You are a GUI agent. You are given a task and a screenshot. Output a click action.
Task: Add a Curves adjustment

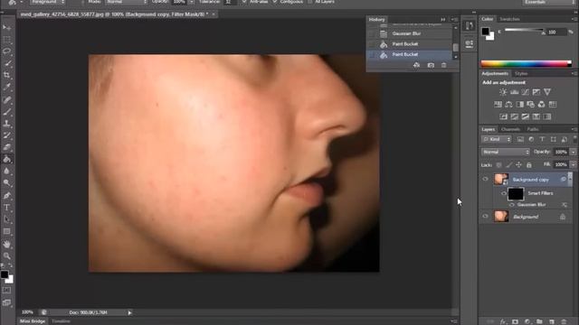525,92
